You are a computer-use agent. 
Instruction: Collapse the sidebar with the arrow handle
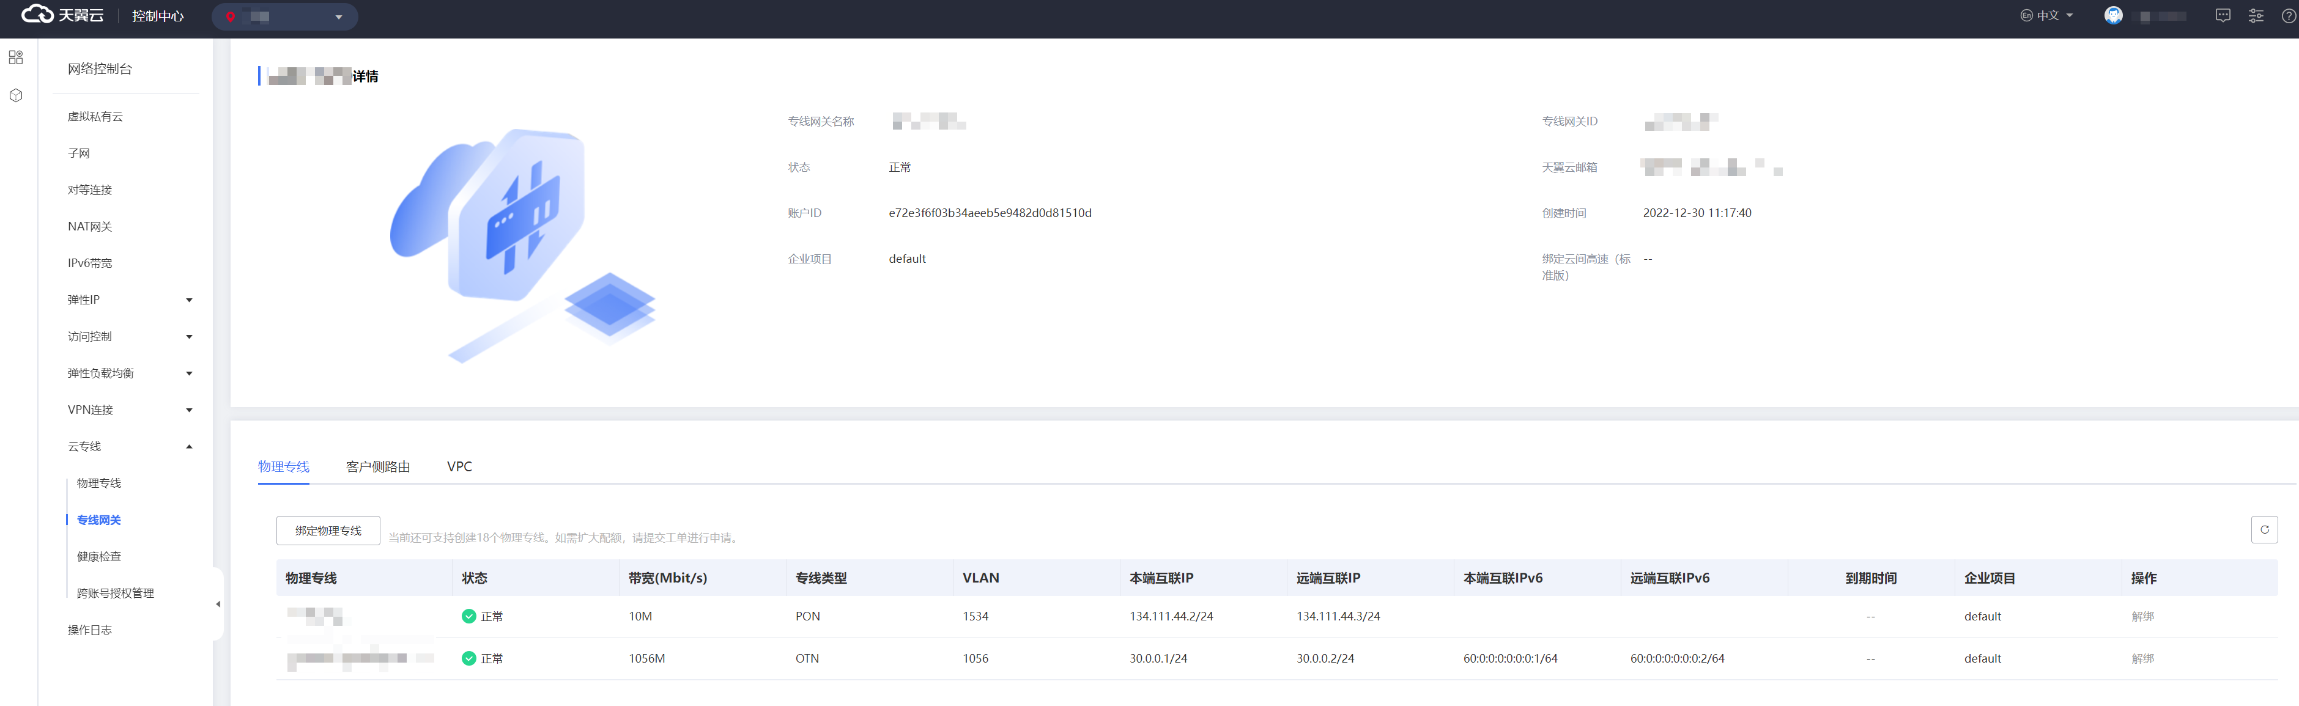coord(218,605)
